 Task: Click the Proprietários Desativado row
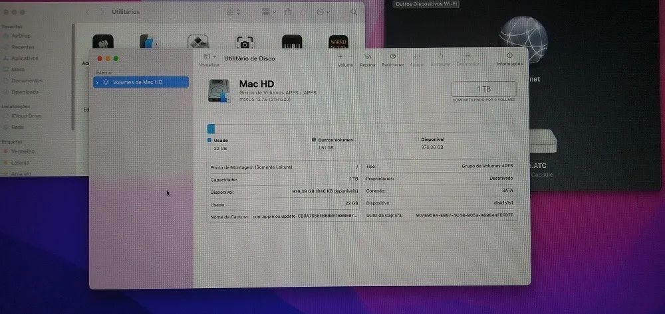point(440,179)
